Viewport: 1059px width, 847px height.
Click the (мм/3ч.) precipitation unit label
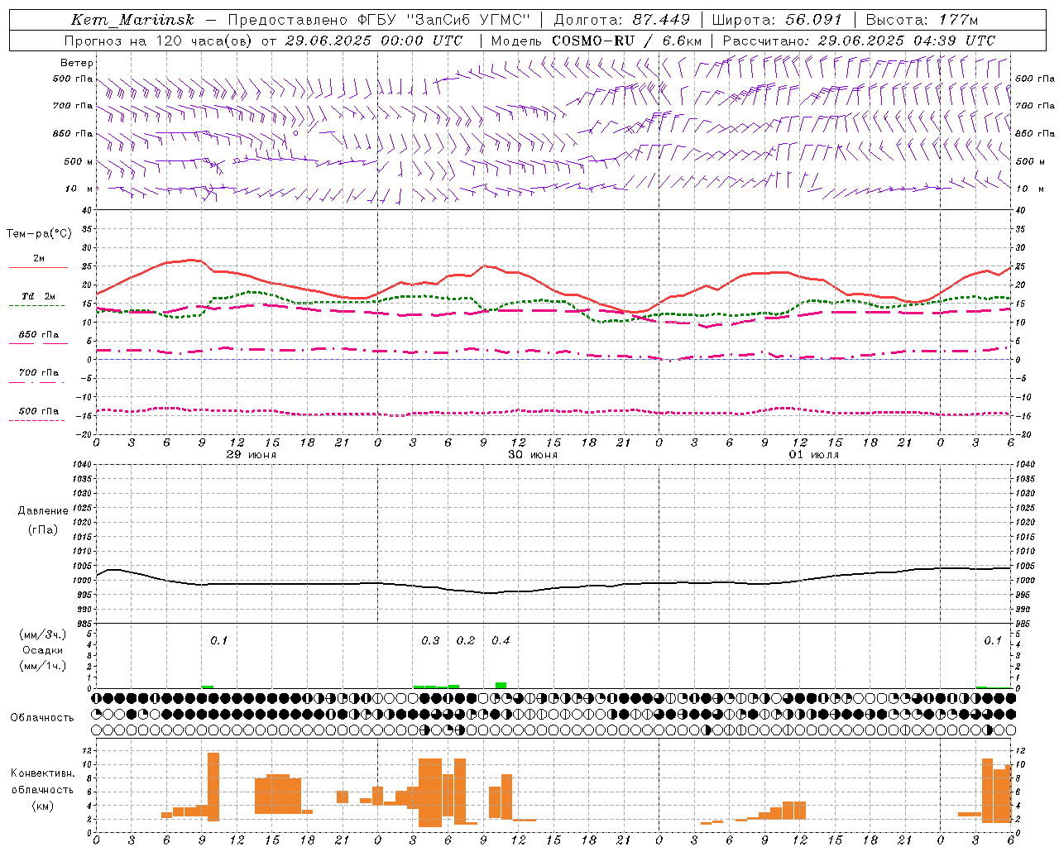pyautogui.click(x=43, y=635)
